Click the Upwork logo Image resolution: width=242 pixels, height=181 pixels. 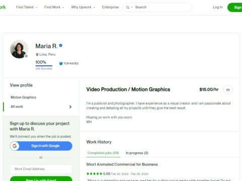tap(3, 7)
